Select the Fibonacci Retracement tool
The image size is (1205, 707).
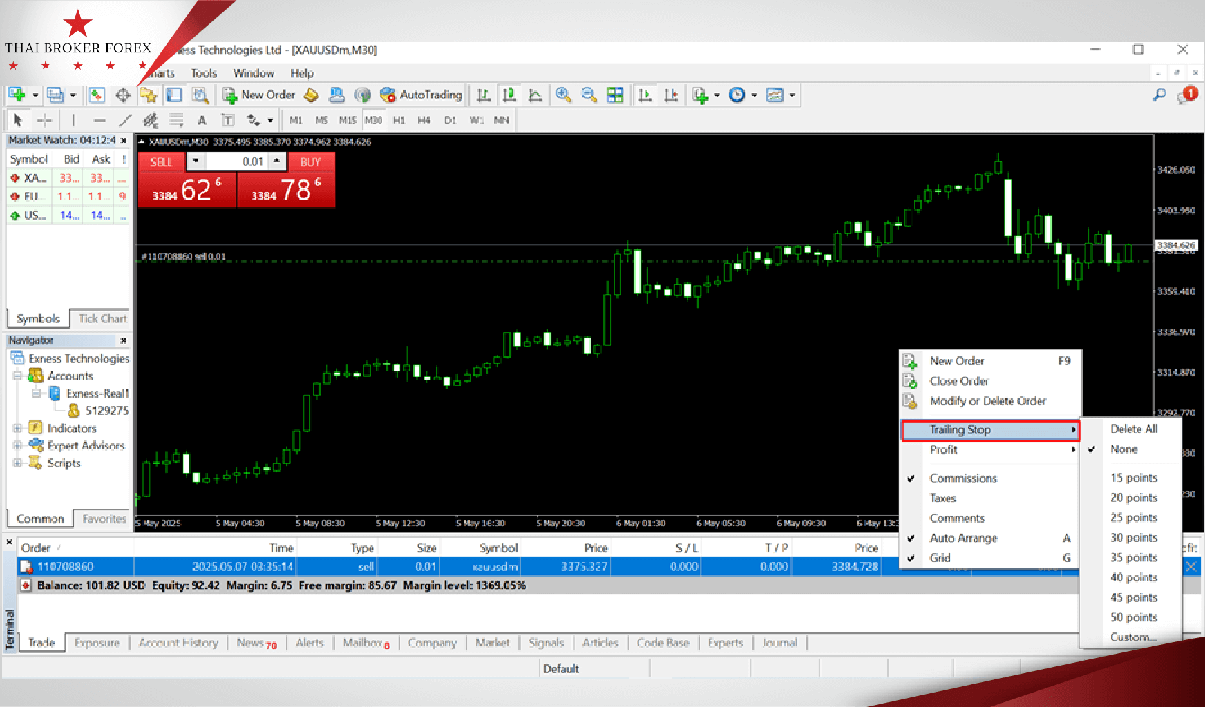click(176, 120)
